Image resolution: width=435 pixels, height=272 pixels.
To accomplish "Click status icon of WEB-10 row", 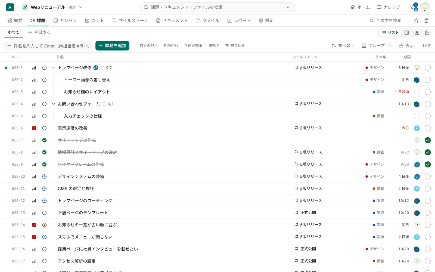I will coord(44,177).
